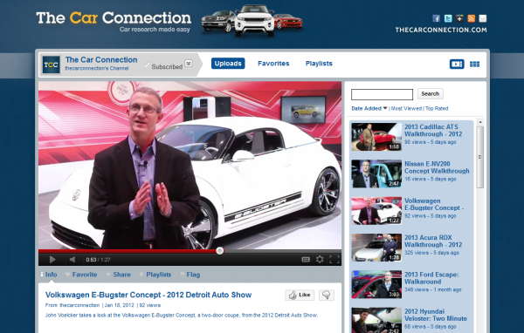The width and height of the screenshot is (524, 333).
Task: Click the video player frame
Action: point(190,165)
